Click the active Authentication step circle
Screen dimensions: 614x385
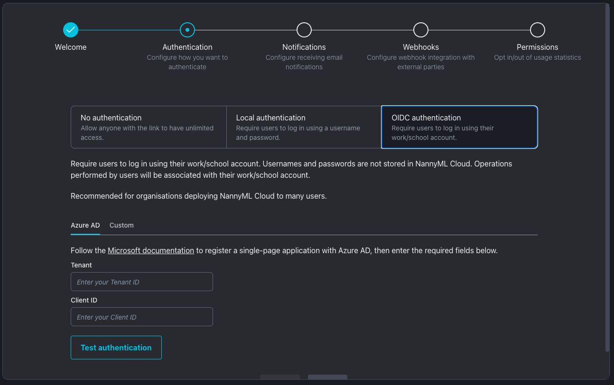(x=187, y=30)
